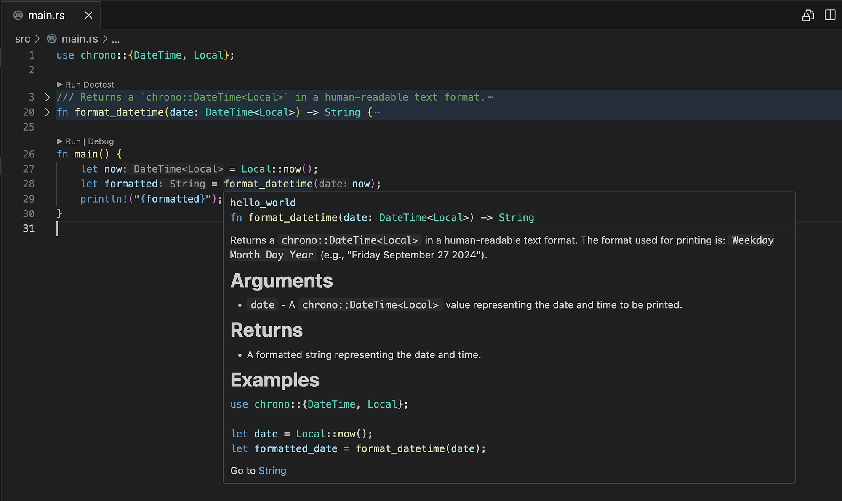Close the main.rs editor tab
842x501 pixels.
pyautogui.click(x=88, y=16)
